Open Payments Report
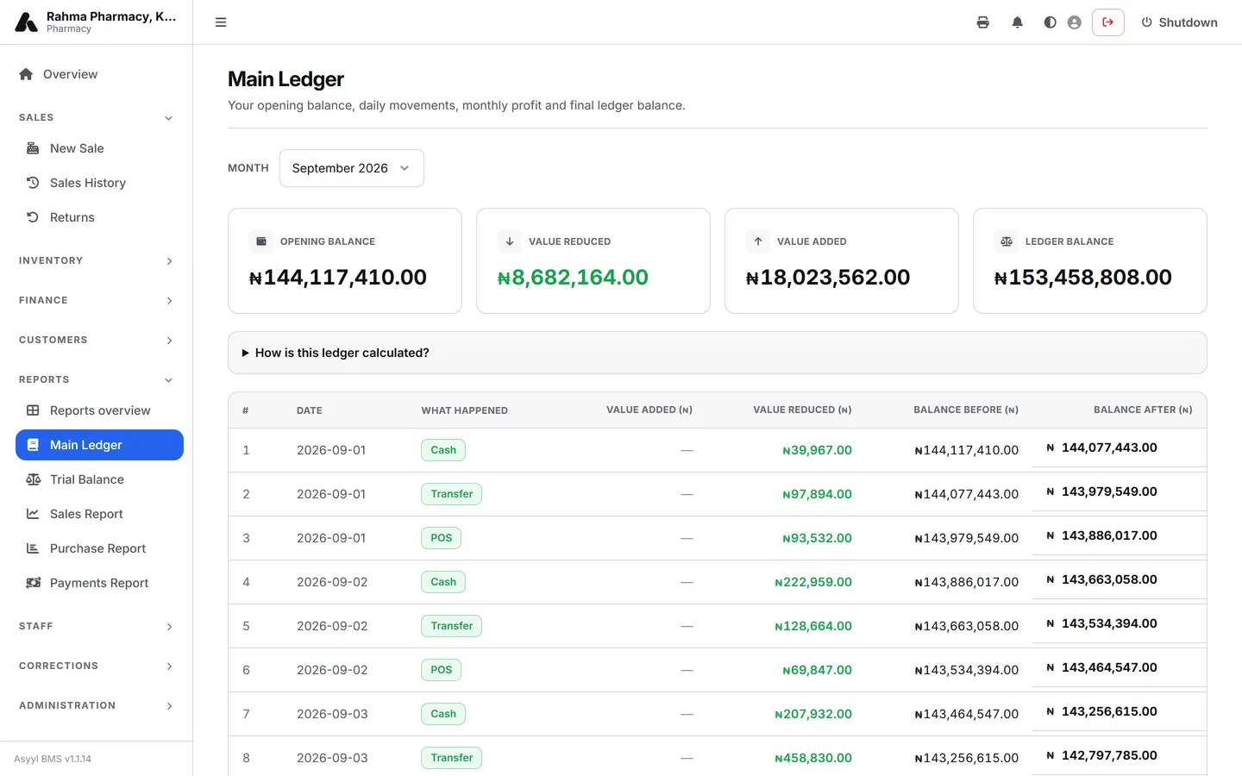The image size is (1242, 776). point(99,583)
